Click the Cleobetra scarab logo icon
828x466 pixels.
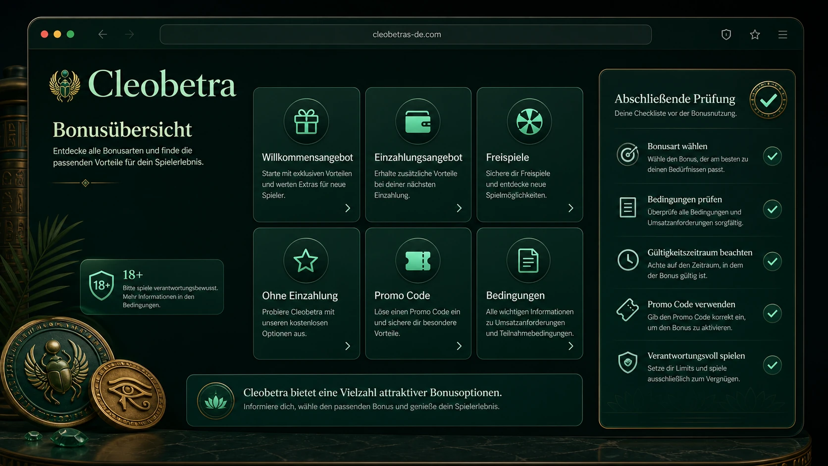click(x=65, y=86)
